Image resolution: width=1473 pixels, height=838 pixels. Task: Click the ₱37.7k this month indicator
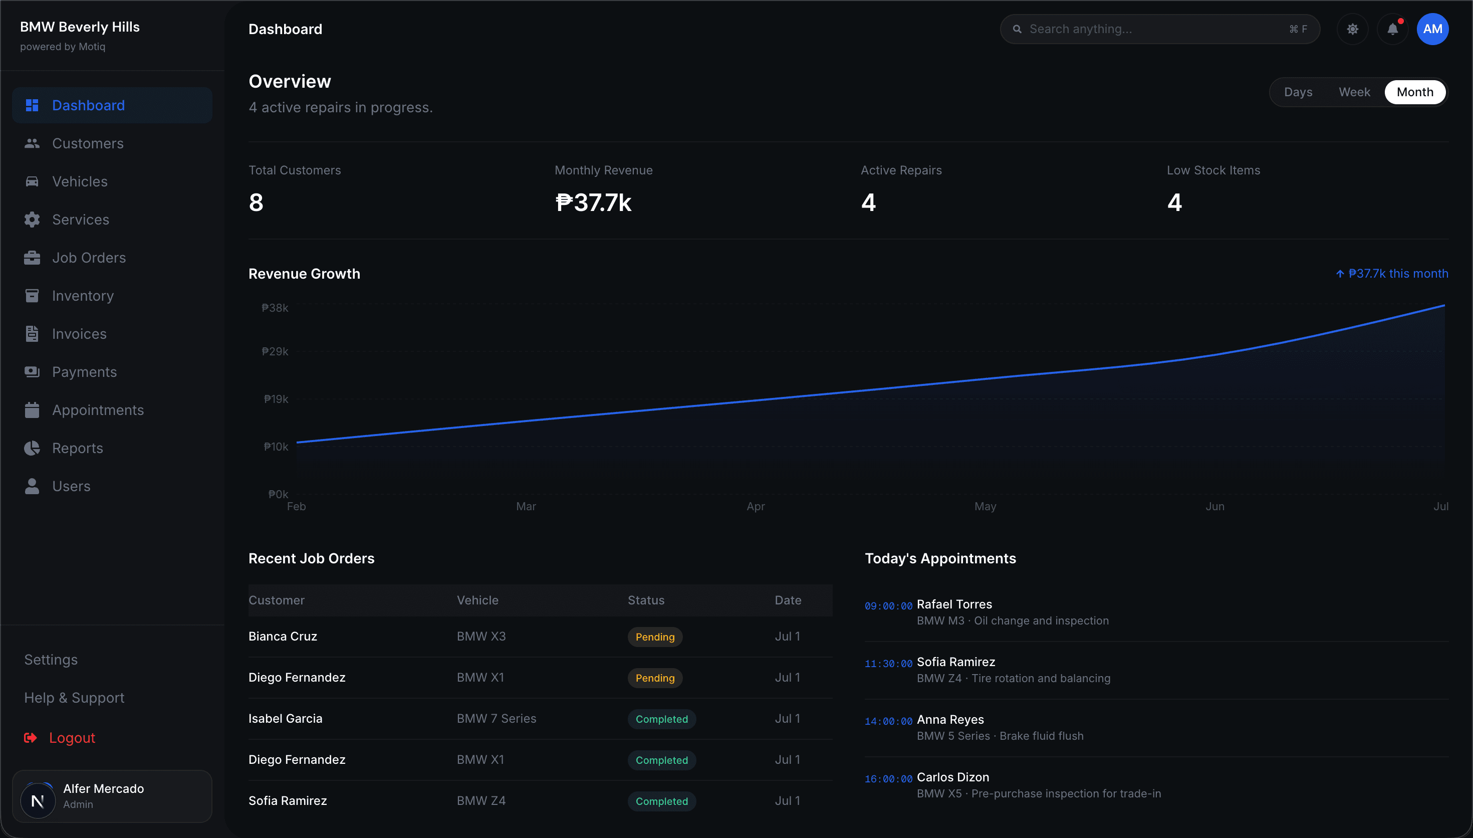point(1392,273)
